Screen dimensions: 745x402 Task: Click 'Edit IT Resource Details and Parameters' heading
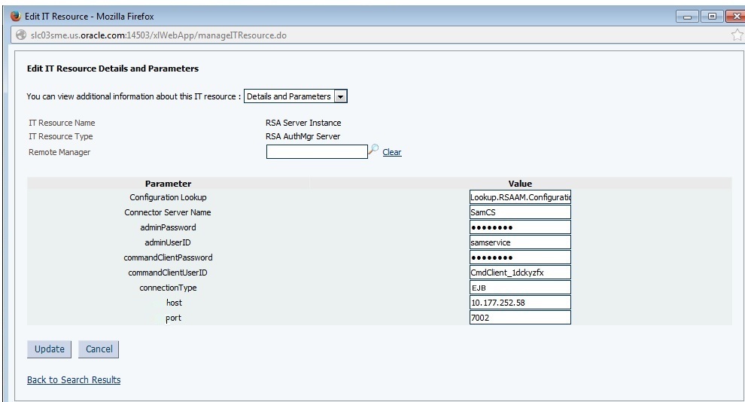pyautogui.click(x=113, y=69)
